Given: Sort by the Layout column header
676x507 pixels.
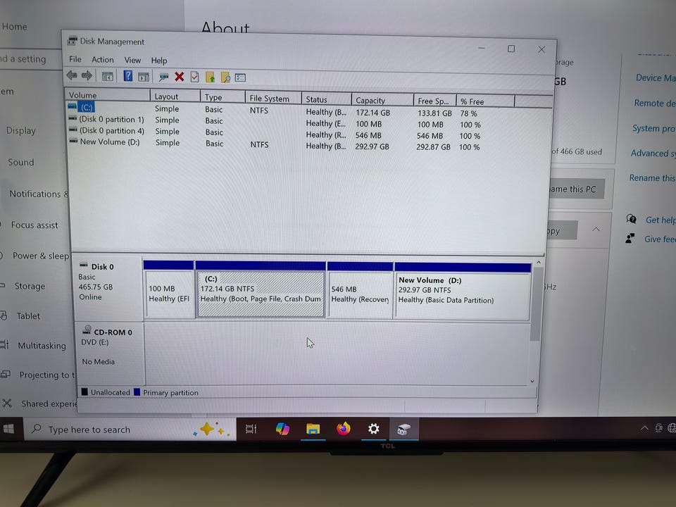Looking at the screenshot, I should click(x=175, y=96).
